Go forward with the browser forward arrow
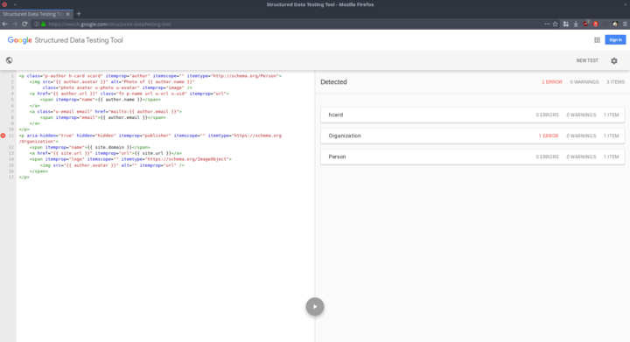This screenshot has width=630, height=342. click(15, 24)
